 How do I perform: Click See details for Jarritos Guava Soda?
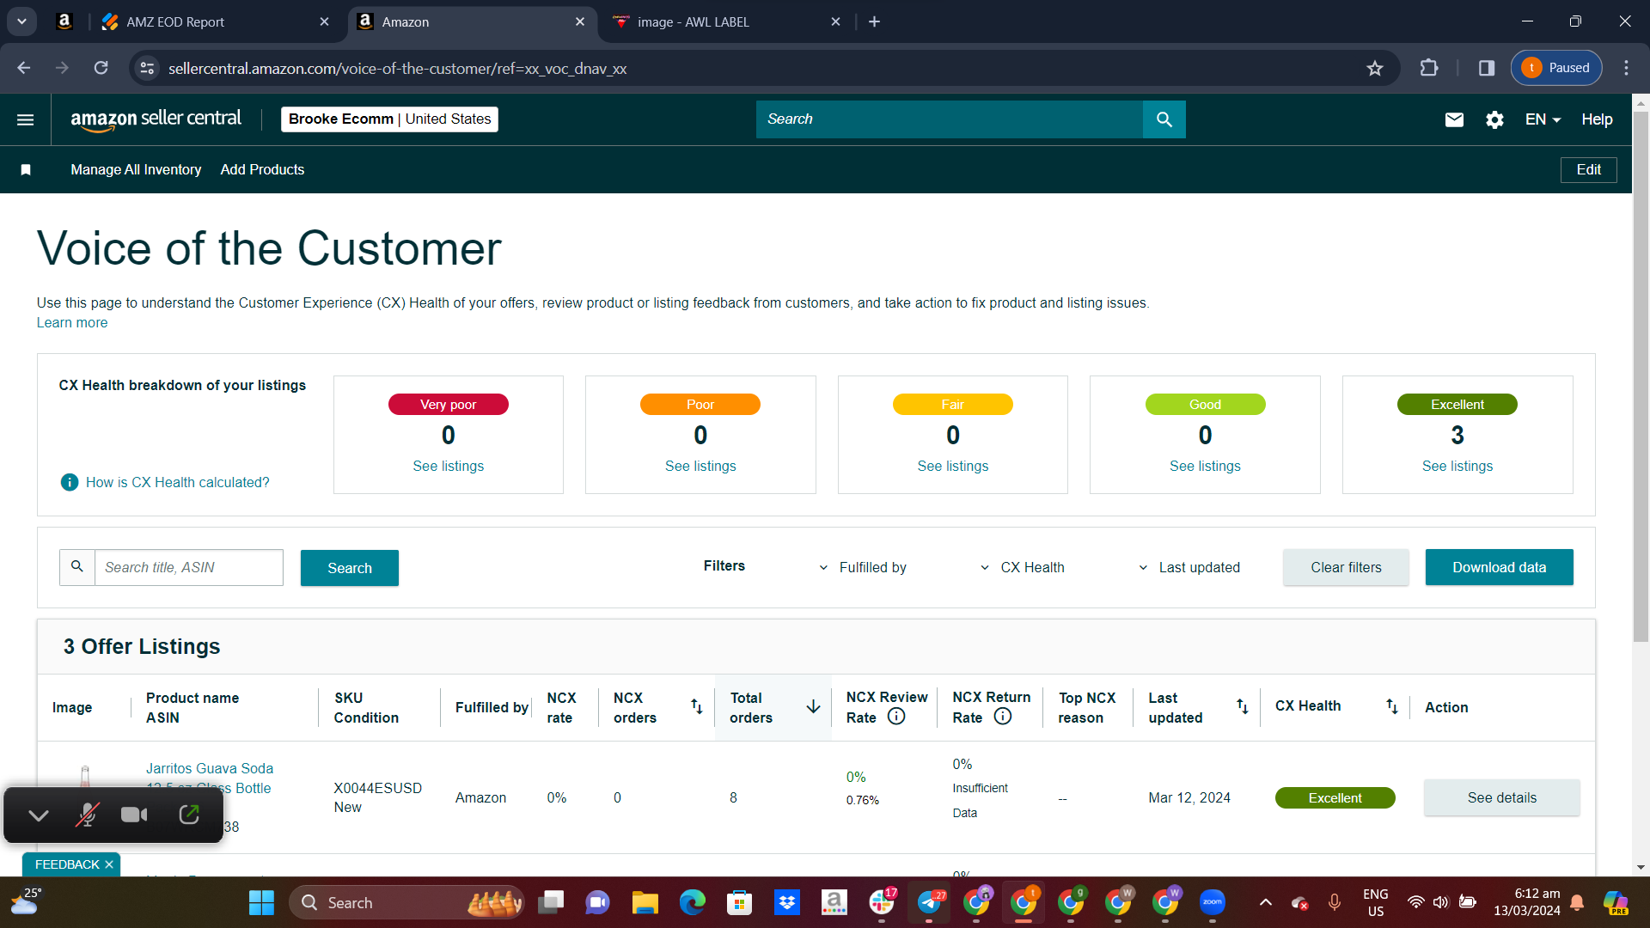pyautogui.click(x=1501, y=797)
